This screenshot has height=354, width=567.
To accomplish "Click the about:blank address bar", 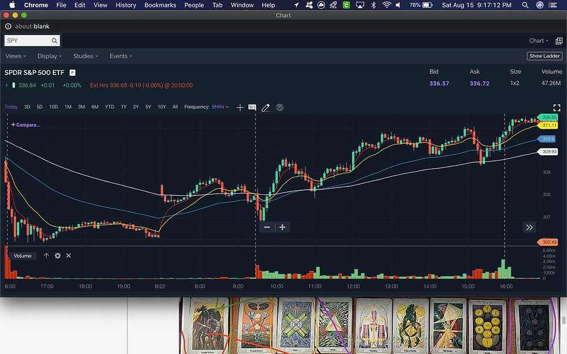I will coord(32,27).
